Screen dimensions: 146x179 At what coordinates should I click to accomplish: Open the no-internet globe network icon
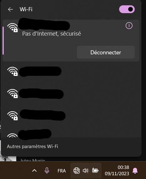pyautogui.click(x=76, y=171)
